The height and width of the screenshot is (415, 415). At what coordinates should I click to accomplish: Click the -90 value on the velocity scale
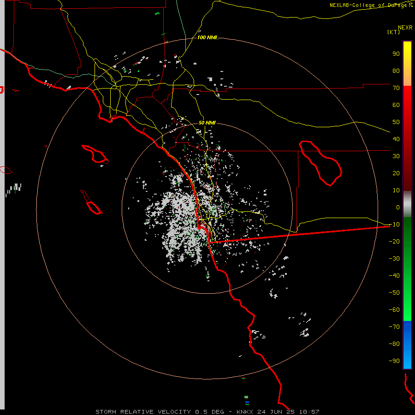pyautogui.click(x=394, y=361)
